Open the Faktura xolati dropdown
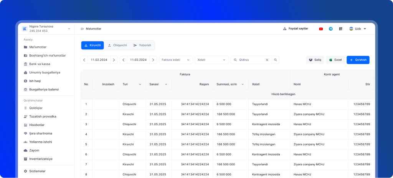The image size is (393, 178). point(176,60)
